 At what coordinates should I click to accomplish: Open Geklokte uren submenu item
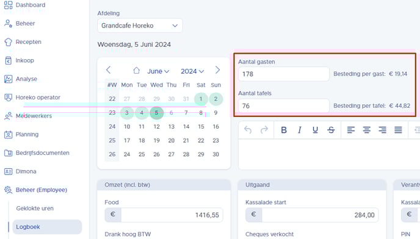(x=35, y=209)
